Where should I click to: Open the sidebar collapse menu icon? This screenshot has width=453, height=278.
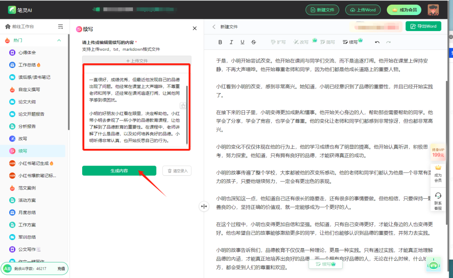pyautogui.click(x=60, y=26)
